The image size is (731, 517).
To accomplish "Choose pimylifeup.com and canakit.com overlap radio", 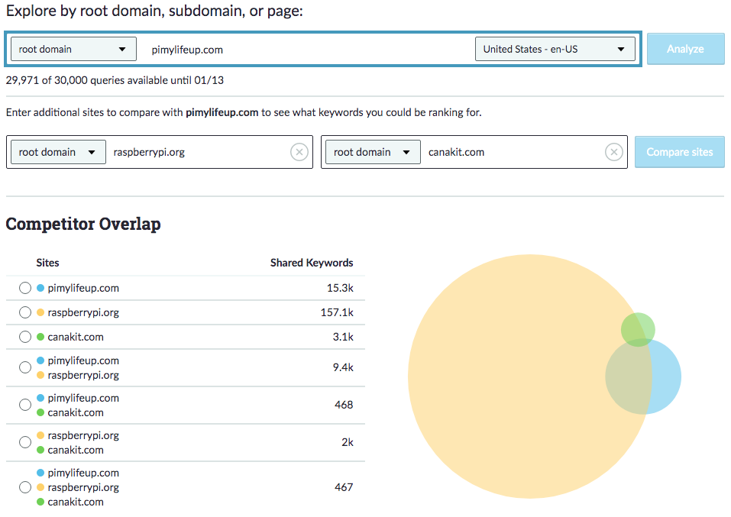I will 25,406.
